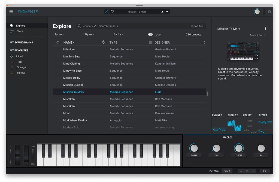
Task: Open the hamburger main menu
Action: click(x=11, y=11)
